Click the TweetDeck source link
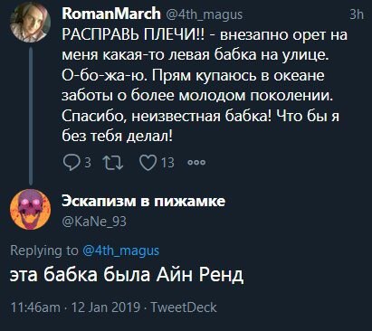 point(184,307)
